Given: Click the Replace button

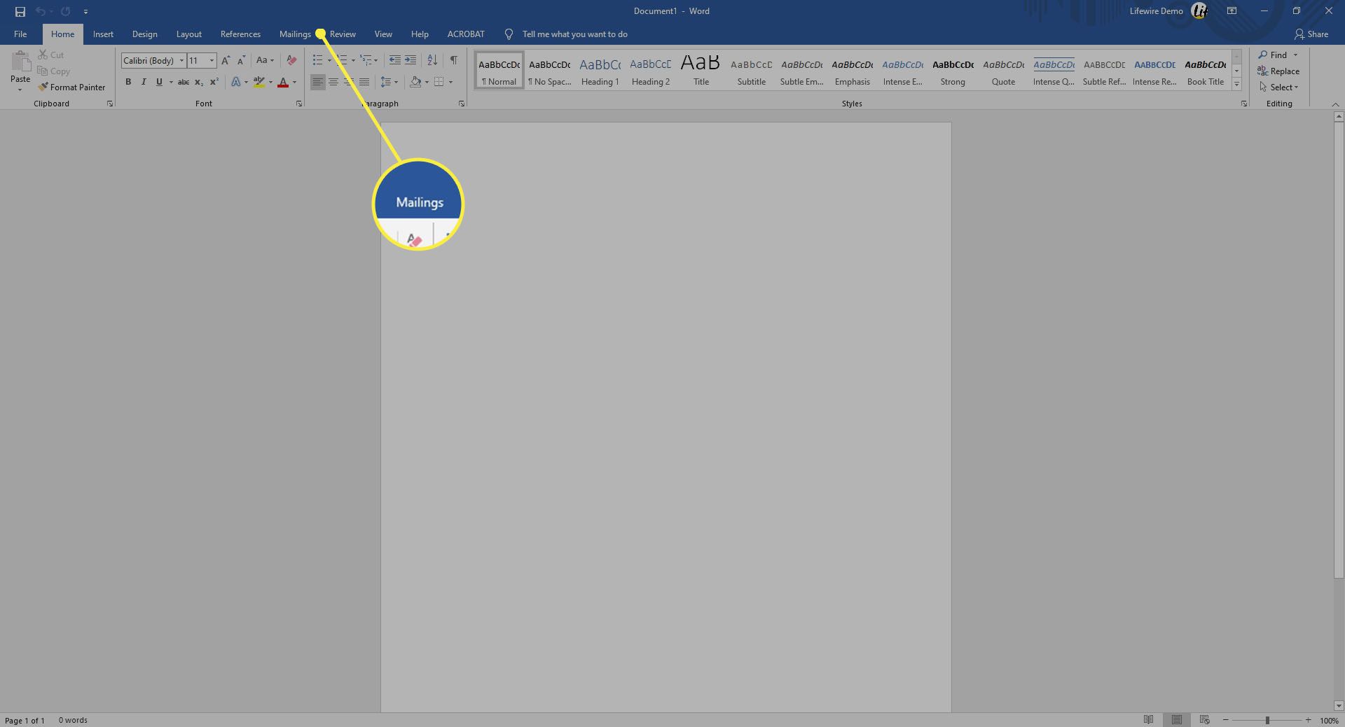Looking at the screenshot, I should [x=1279, y=71].
